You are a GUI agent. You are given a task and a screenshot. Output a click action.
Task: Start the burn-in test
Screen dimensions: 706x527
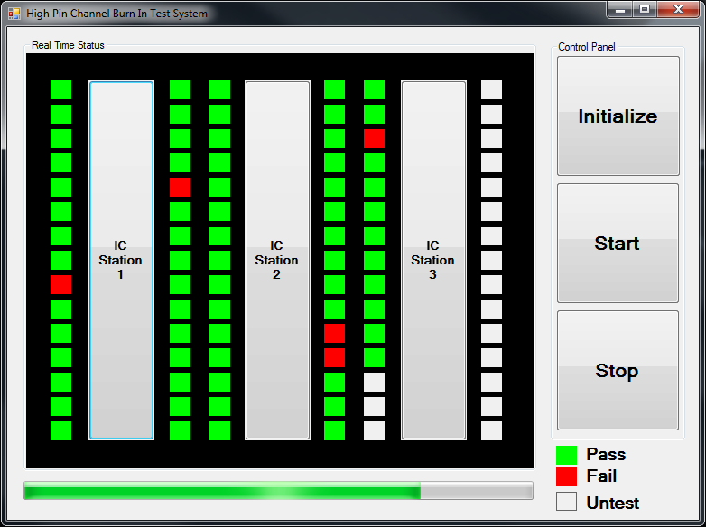click(x=618, y=243)
